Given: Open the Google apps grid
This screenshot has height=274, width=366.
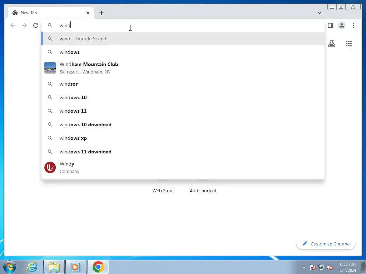Looking at the screenshot, I should coord(349,44).
